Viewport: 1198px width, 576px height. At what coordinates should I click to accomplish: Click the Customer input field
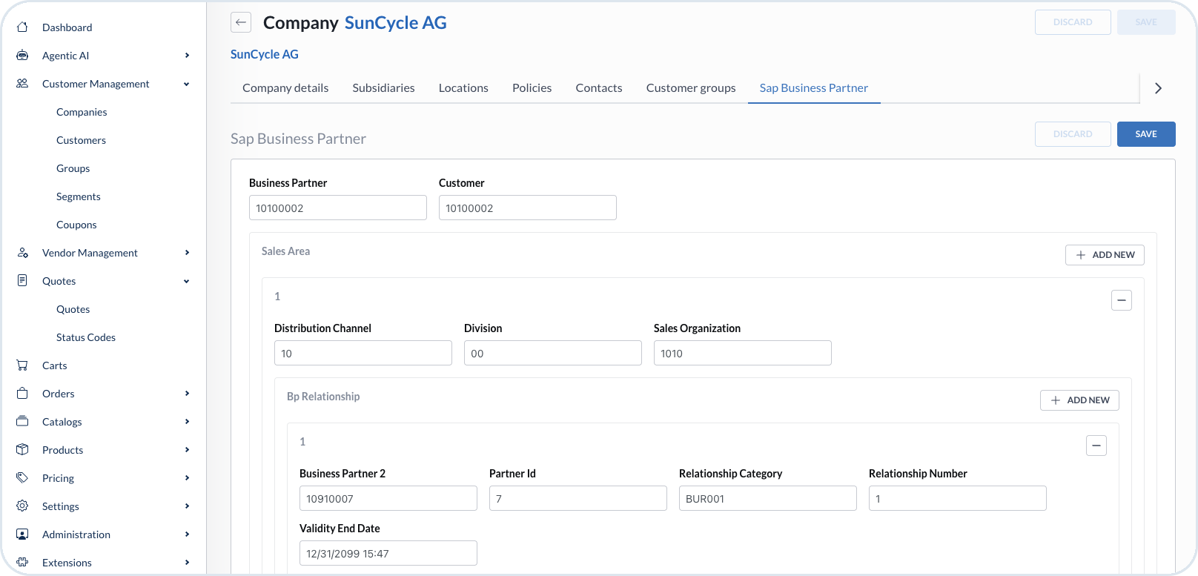pyautogui.click(x=528, y=208)
